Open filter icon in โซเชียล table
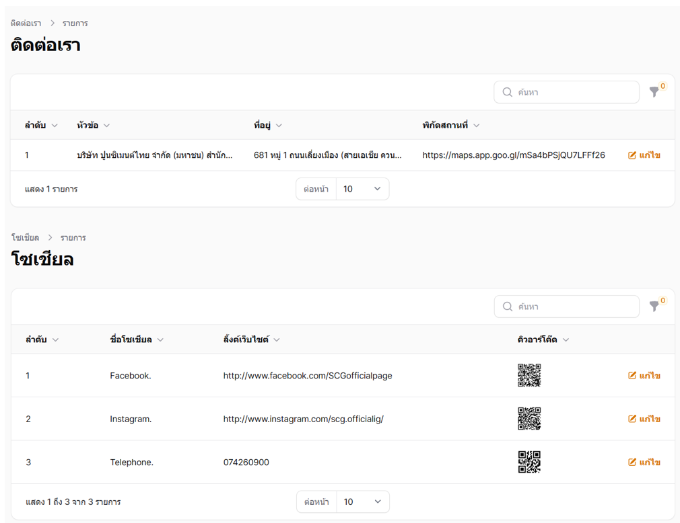The image size is (680, 523). (x=654, y=306)
